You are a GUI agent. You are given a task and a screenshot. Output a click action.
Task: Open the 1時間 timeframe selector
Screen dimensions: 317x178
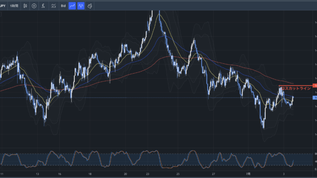coord(14,6)
